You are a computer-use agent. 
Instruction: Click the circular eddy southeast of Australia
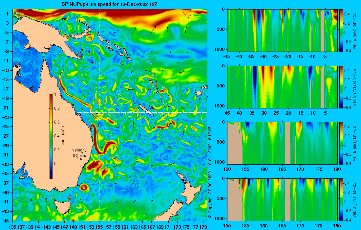tap(84, 188)
